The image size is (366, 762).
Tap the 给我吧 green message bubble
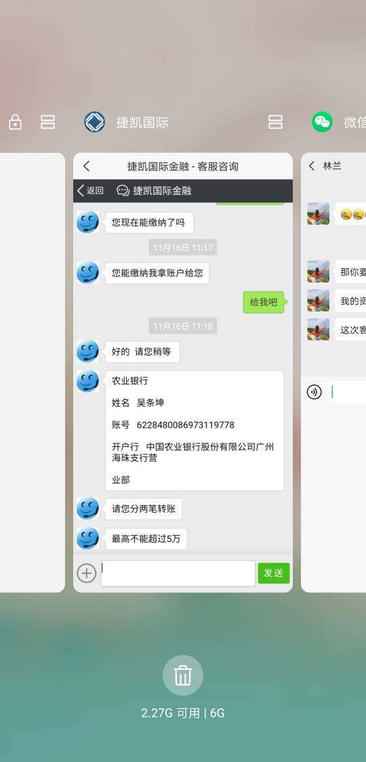point(263,302)
